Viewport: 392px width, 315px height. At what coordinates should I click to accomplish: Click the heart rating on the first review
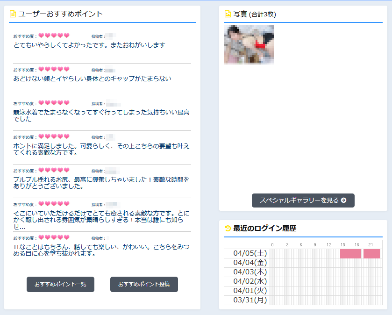point(54,36)
